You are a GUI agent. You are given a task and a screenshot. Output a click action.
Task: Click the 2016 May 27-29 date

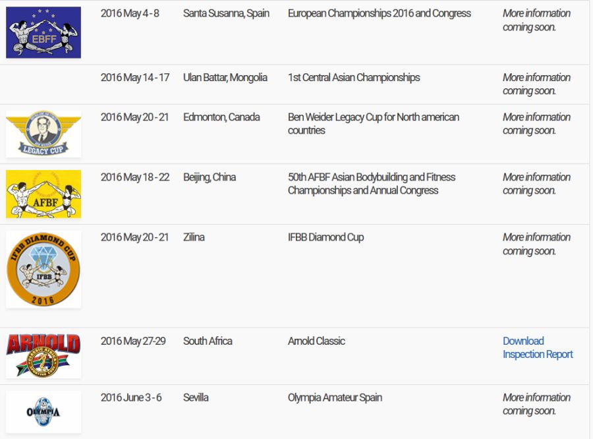pyautogui.click(x=133, y=341)
